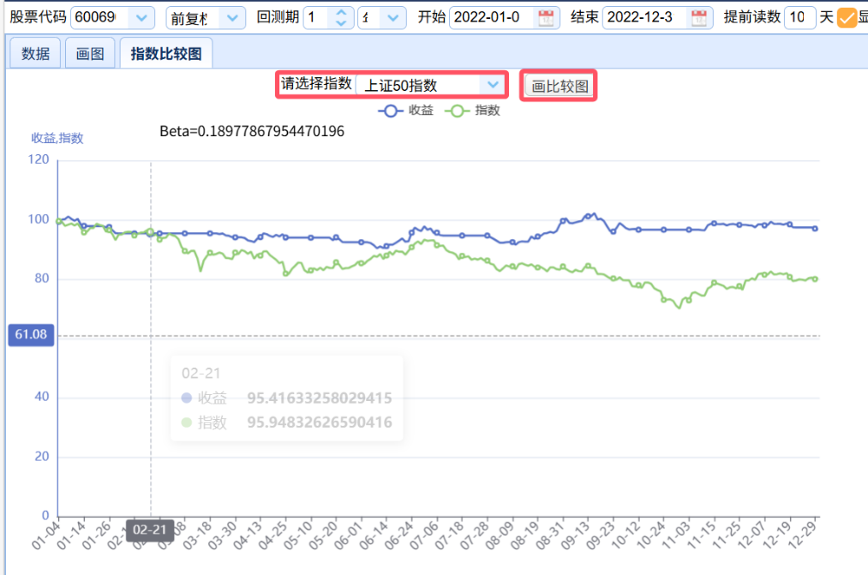Open the end date calendar picker
Screen dimensions: 868x575
coord(699,18)
